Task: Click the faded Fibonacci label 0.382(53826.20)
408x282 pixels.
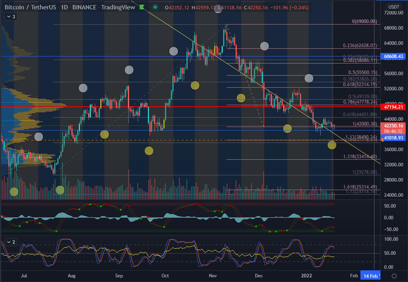Action: click(x=360, y=79)
